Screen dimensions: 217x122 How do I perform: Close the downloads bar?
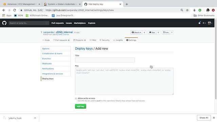pyautogui.click(x=214, y=118)
